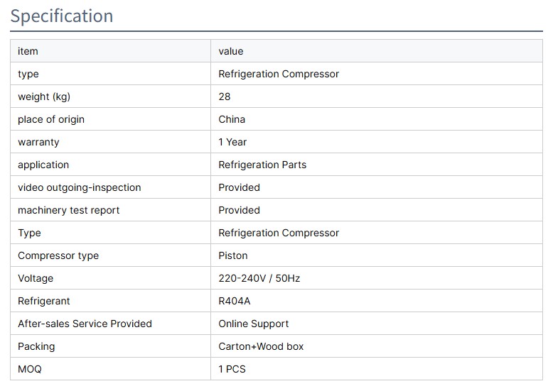Viewport: 553px width, 391px height.
Task: Click the 'machinery test report' label
Action: point(69,210)
